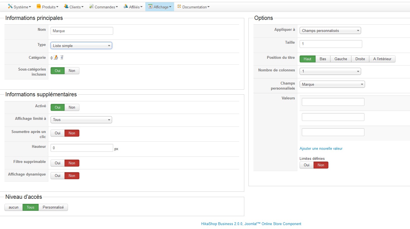The width and height of the screenshot is (410, 229).
Task: Click the Limites définies label
Action: point(312,158)
